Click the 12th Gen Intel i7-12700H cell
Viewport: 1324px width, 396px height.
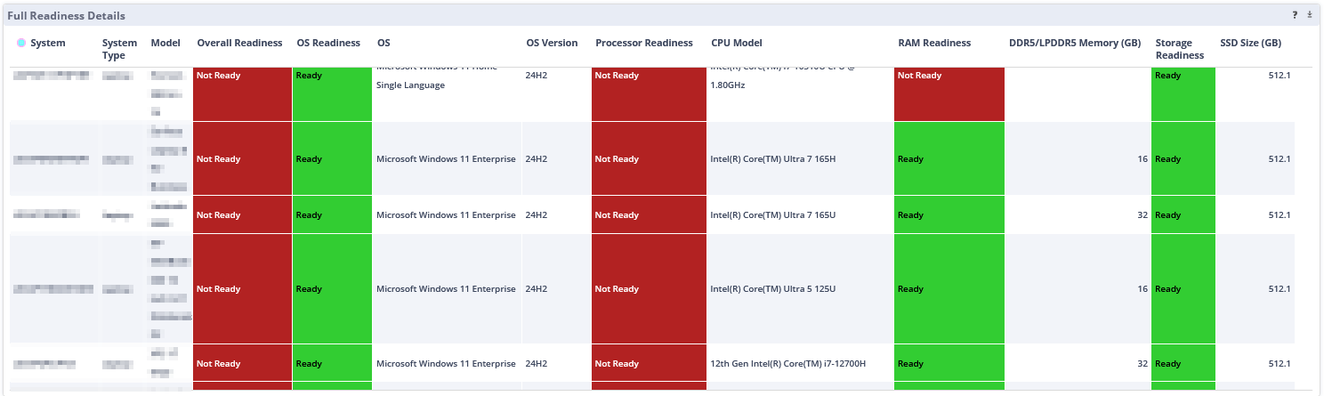click(x=787, y=364)
